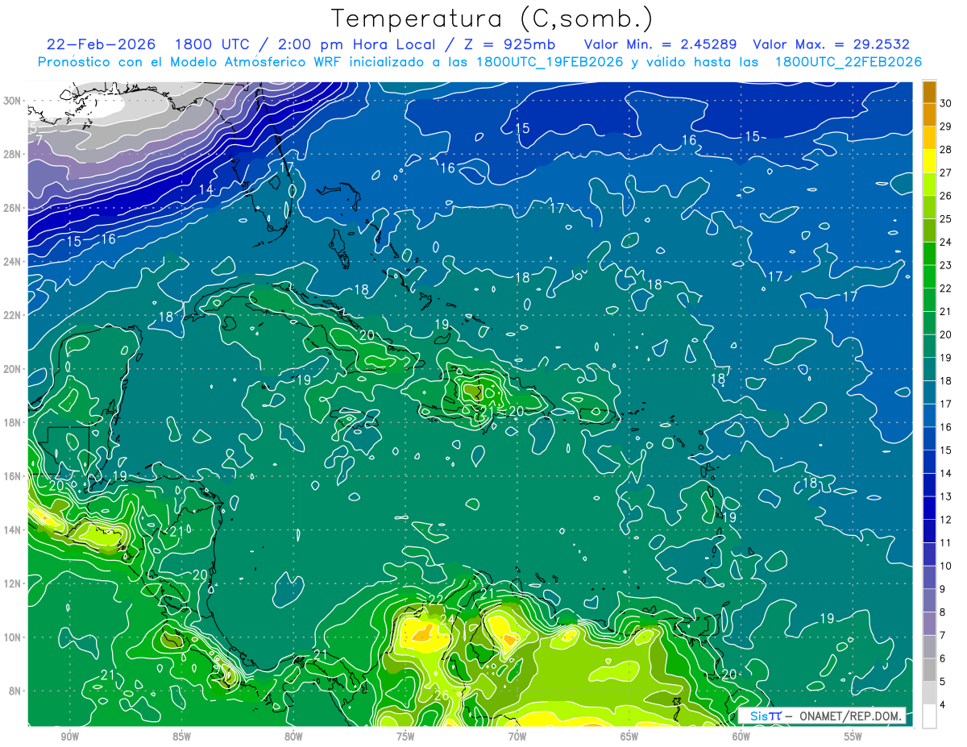Screen dimensions: 967x747
Task: Click the color scale value 17
Action: (x=946, y=404)
